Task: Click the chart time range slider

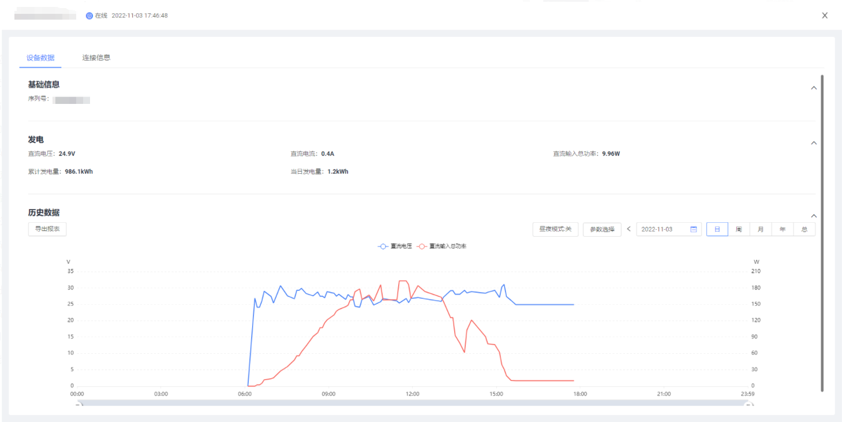Action: (x=413, y=403)
